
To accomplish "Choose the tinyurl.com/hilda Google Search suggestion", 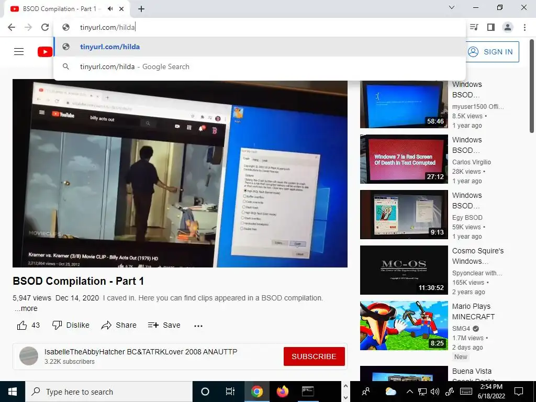I will (260, 66).
